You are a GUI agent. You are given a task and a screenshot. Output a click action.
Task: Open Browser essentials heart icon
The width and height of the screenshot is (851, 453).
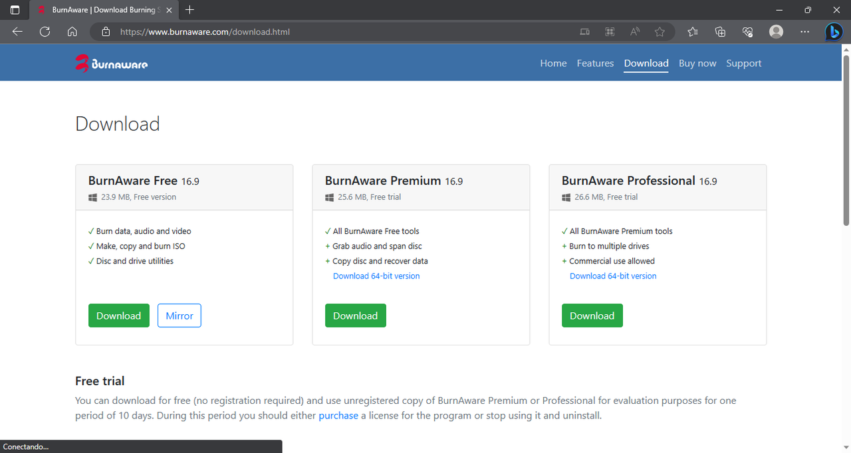click(x=747, y=31)
